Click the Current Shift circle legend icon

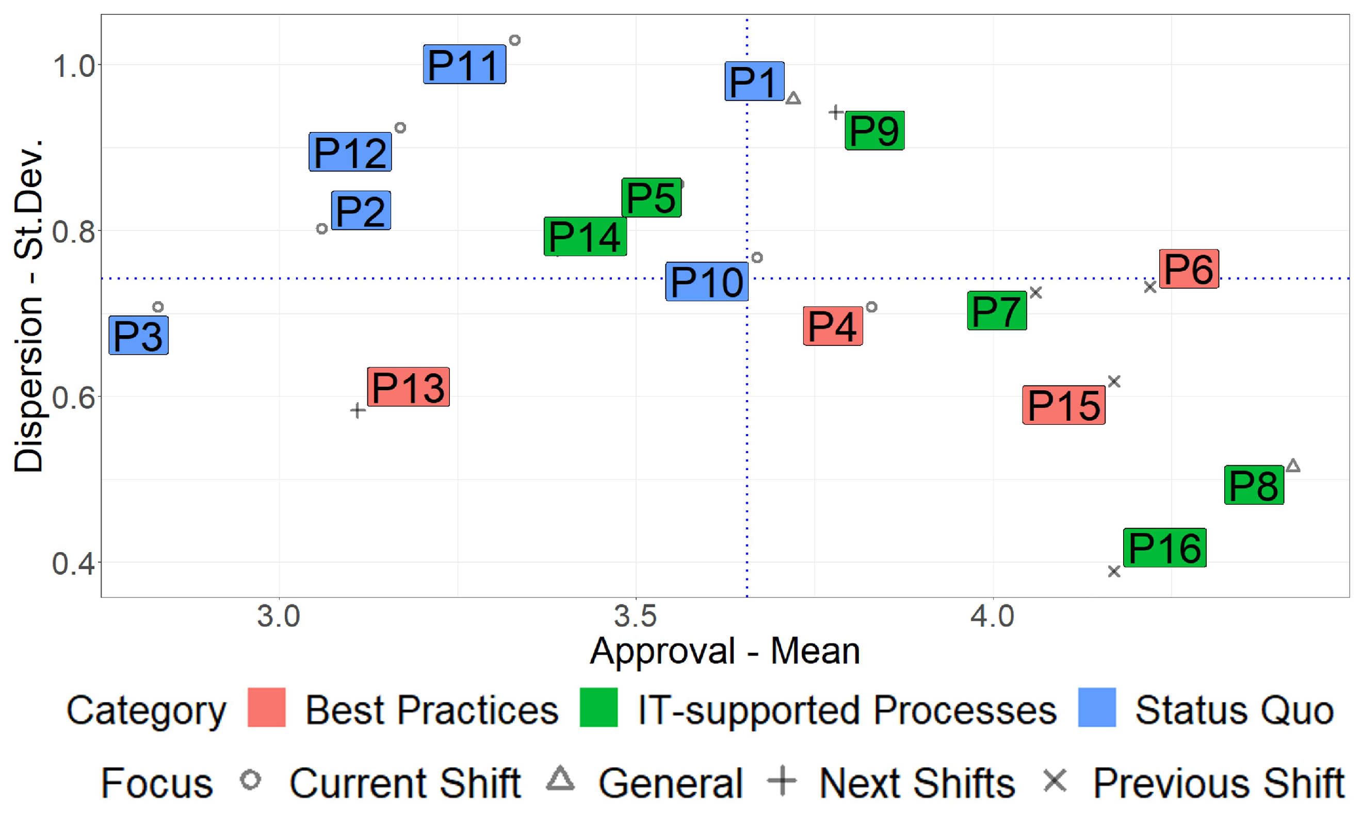(x=251, y=779)
